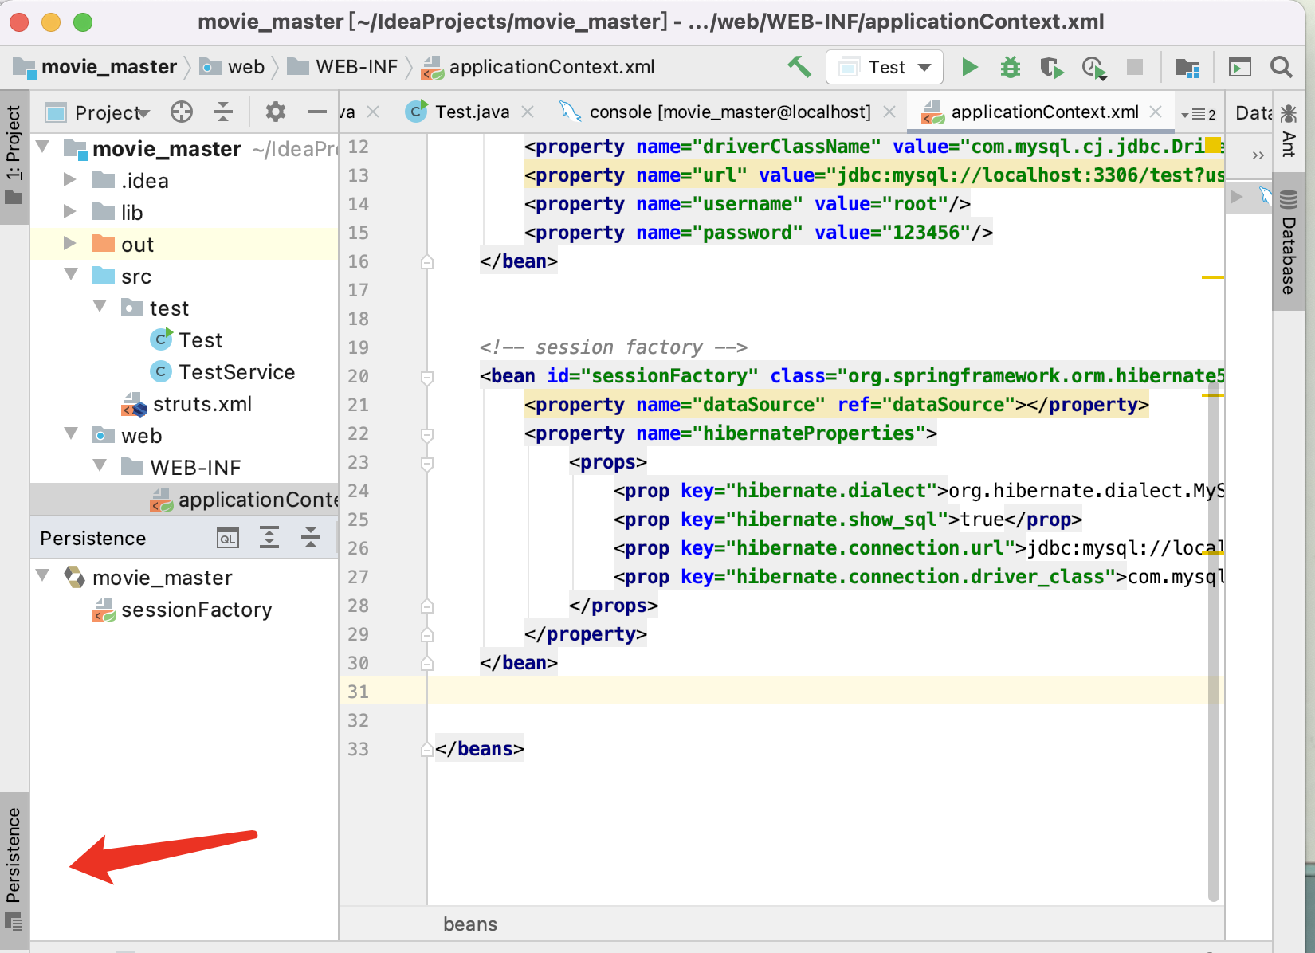Click the WEB-INF breadcrumb in navigation bar
The width and height of the screenshot is (1315, 953).
point(356,67)
